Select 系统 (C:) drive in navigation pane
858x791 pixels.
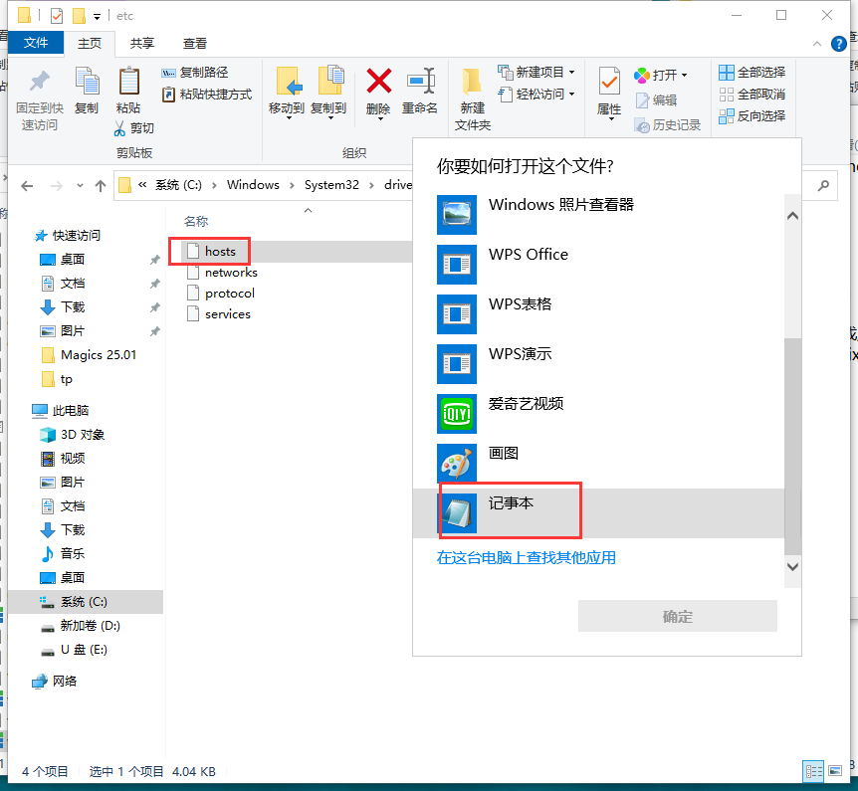[x=84, y=602]
